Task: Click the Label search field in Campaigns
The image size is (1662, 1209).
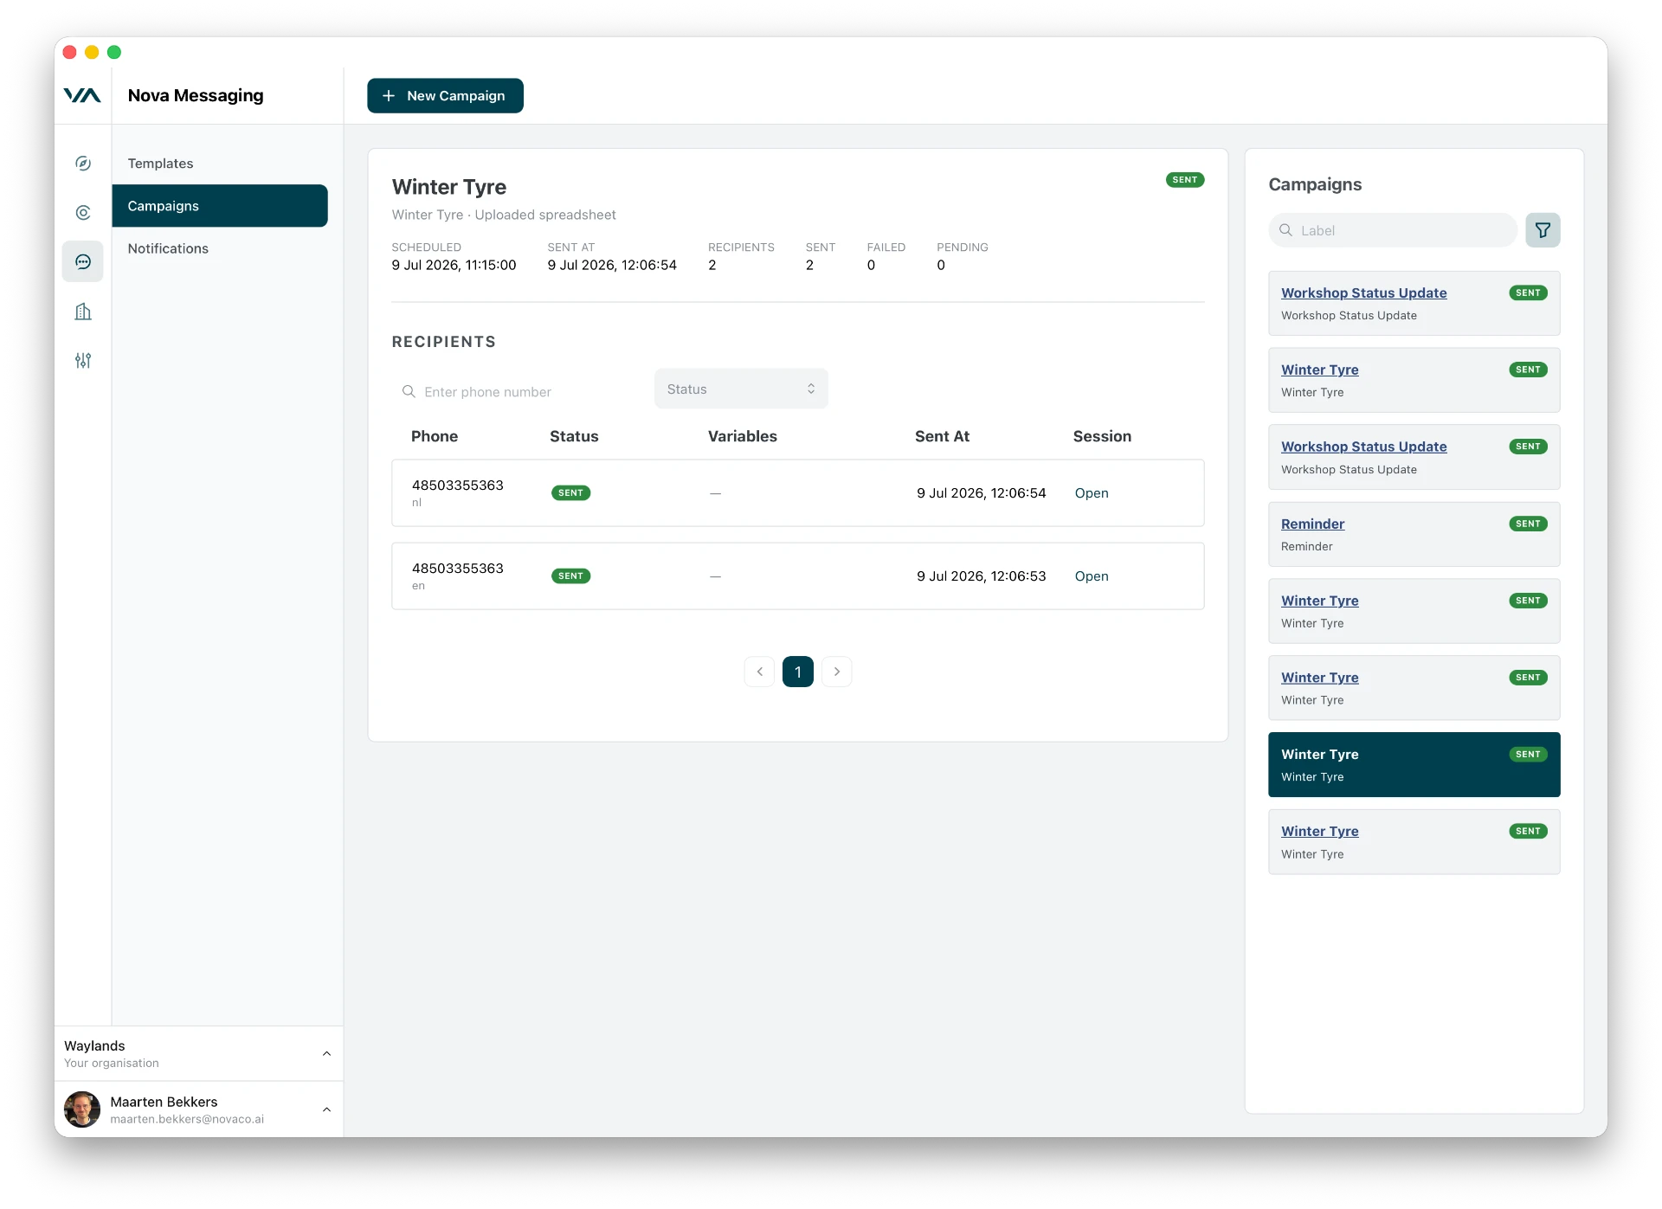Action: click(x=1393, y=230)
